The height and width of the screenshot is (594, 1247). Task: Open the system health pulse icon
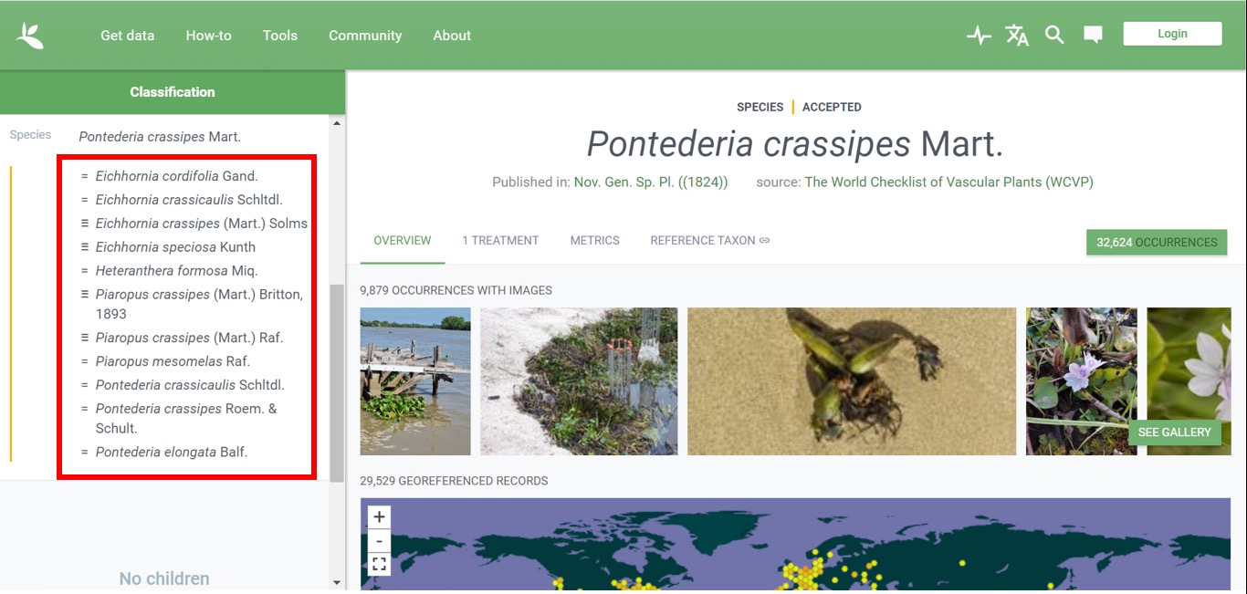click(979, 36)
